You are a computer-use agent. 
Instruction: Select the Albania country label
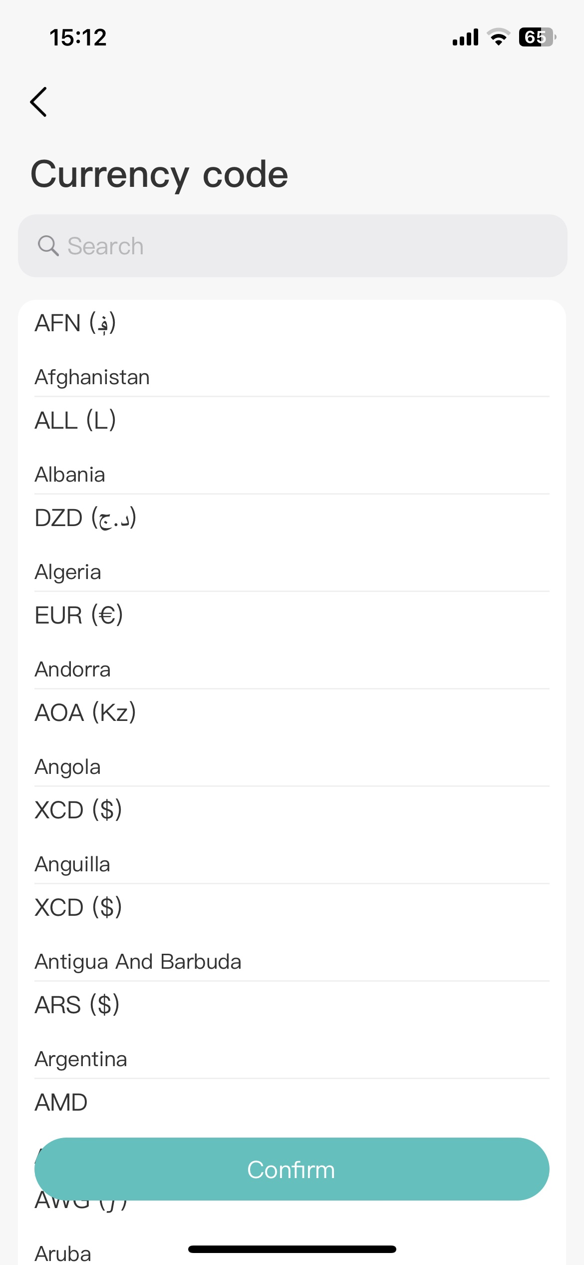click(70, 475)
